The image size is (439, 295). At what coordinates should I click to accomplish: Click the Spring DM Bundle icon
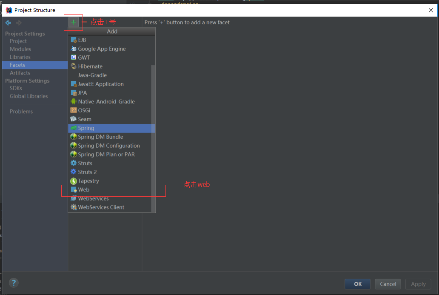(74, 137)
